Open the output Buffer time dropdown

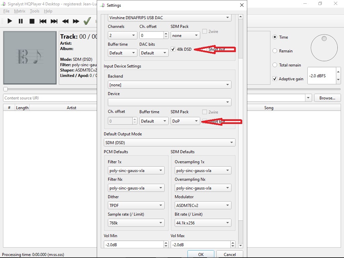(122, 53)
